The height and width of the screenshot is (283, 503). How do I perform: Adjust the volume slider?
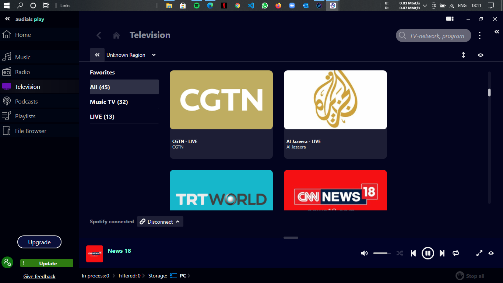click(382, 253)
